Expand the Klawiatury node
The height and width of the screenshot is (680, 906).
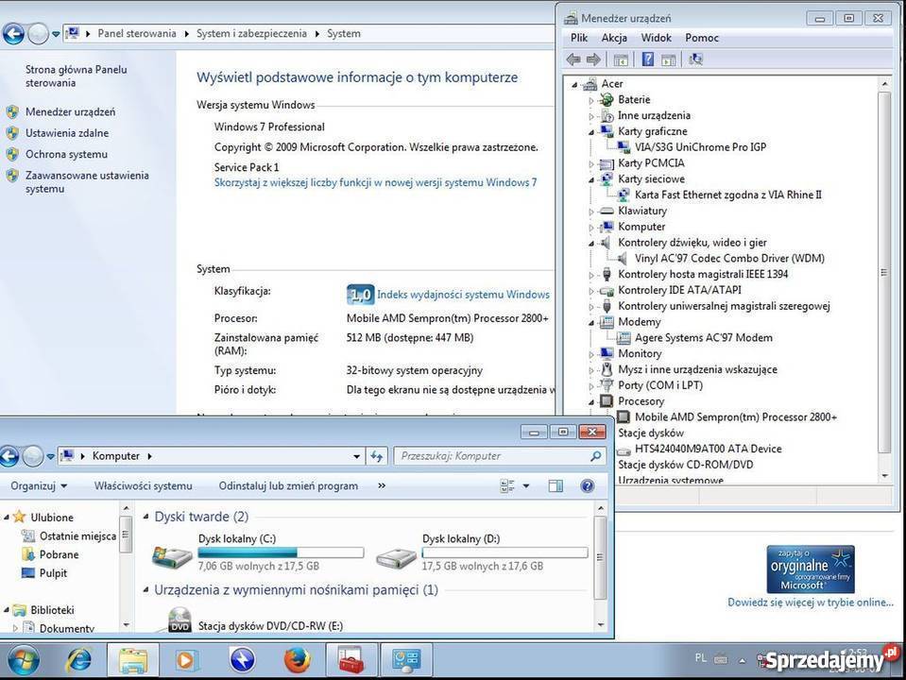(x=591, y=212)
